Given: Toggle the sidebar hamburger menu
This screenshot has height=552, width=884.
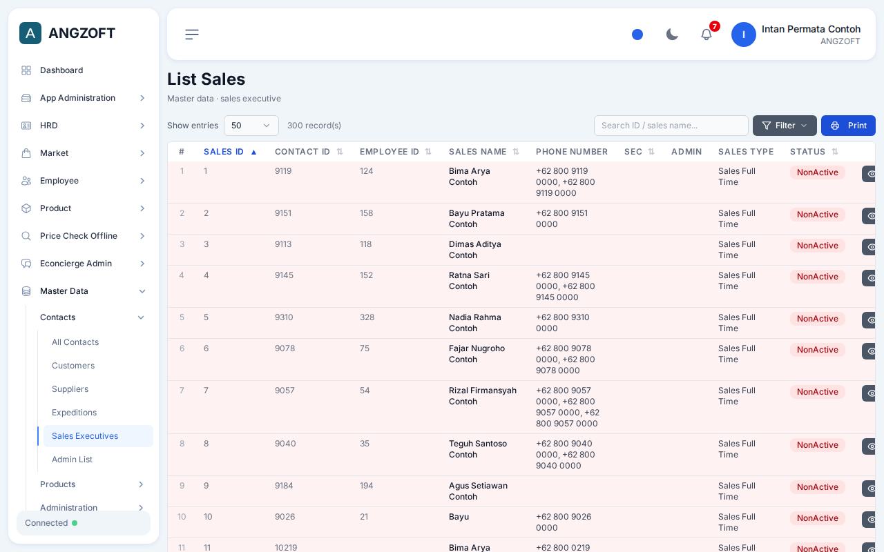Looking at the screenshot, I should click(192, 34).
